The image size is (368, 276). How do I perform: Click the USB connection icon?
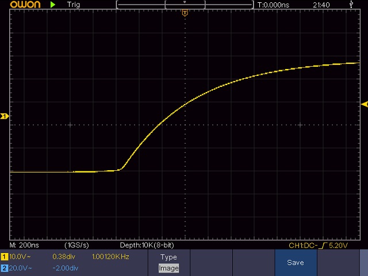[351, 4]
